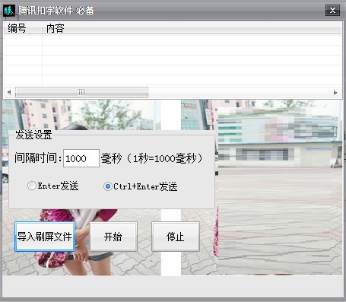Click the 导入刷屏文件 button

[x=45, y=237]
